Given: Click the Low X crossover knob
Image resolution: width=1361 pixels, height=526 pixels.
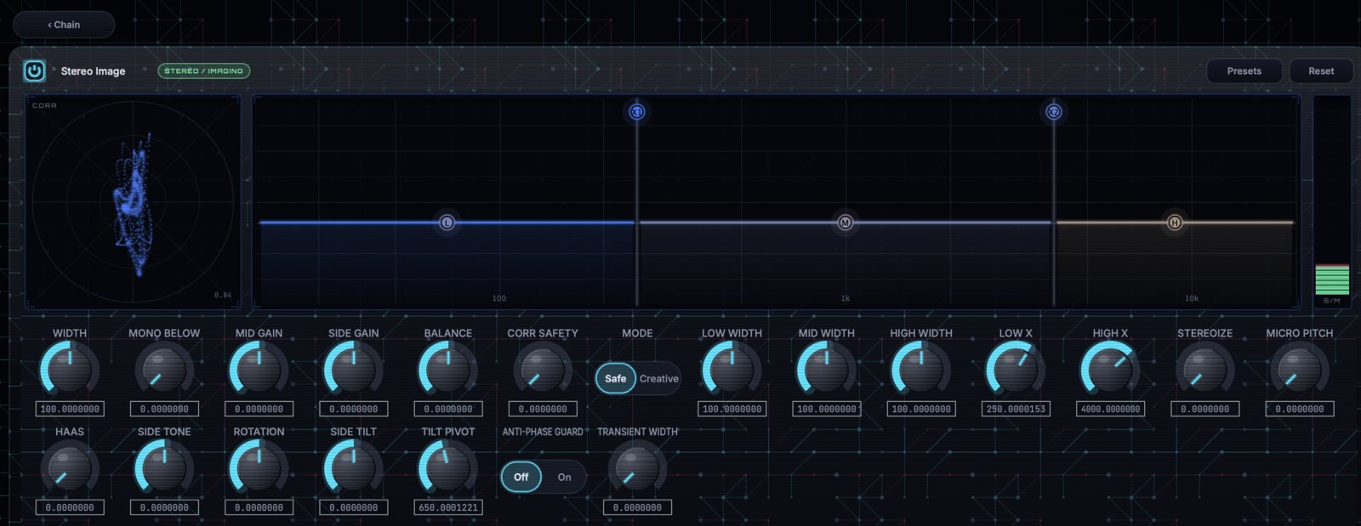Looking at the screenshot, I should [1016, 370].
